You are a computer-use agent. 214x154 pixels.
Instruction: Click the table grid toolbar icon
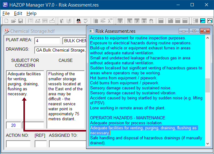pyautogui.click(x=45, y=21)
